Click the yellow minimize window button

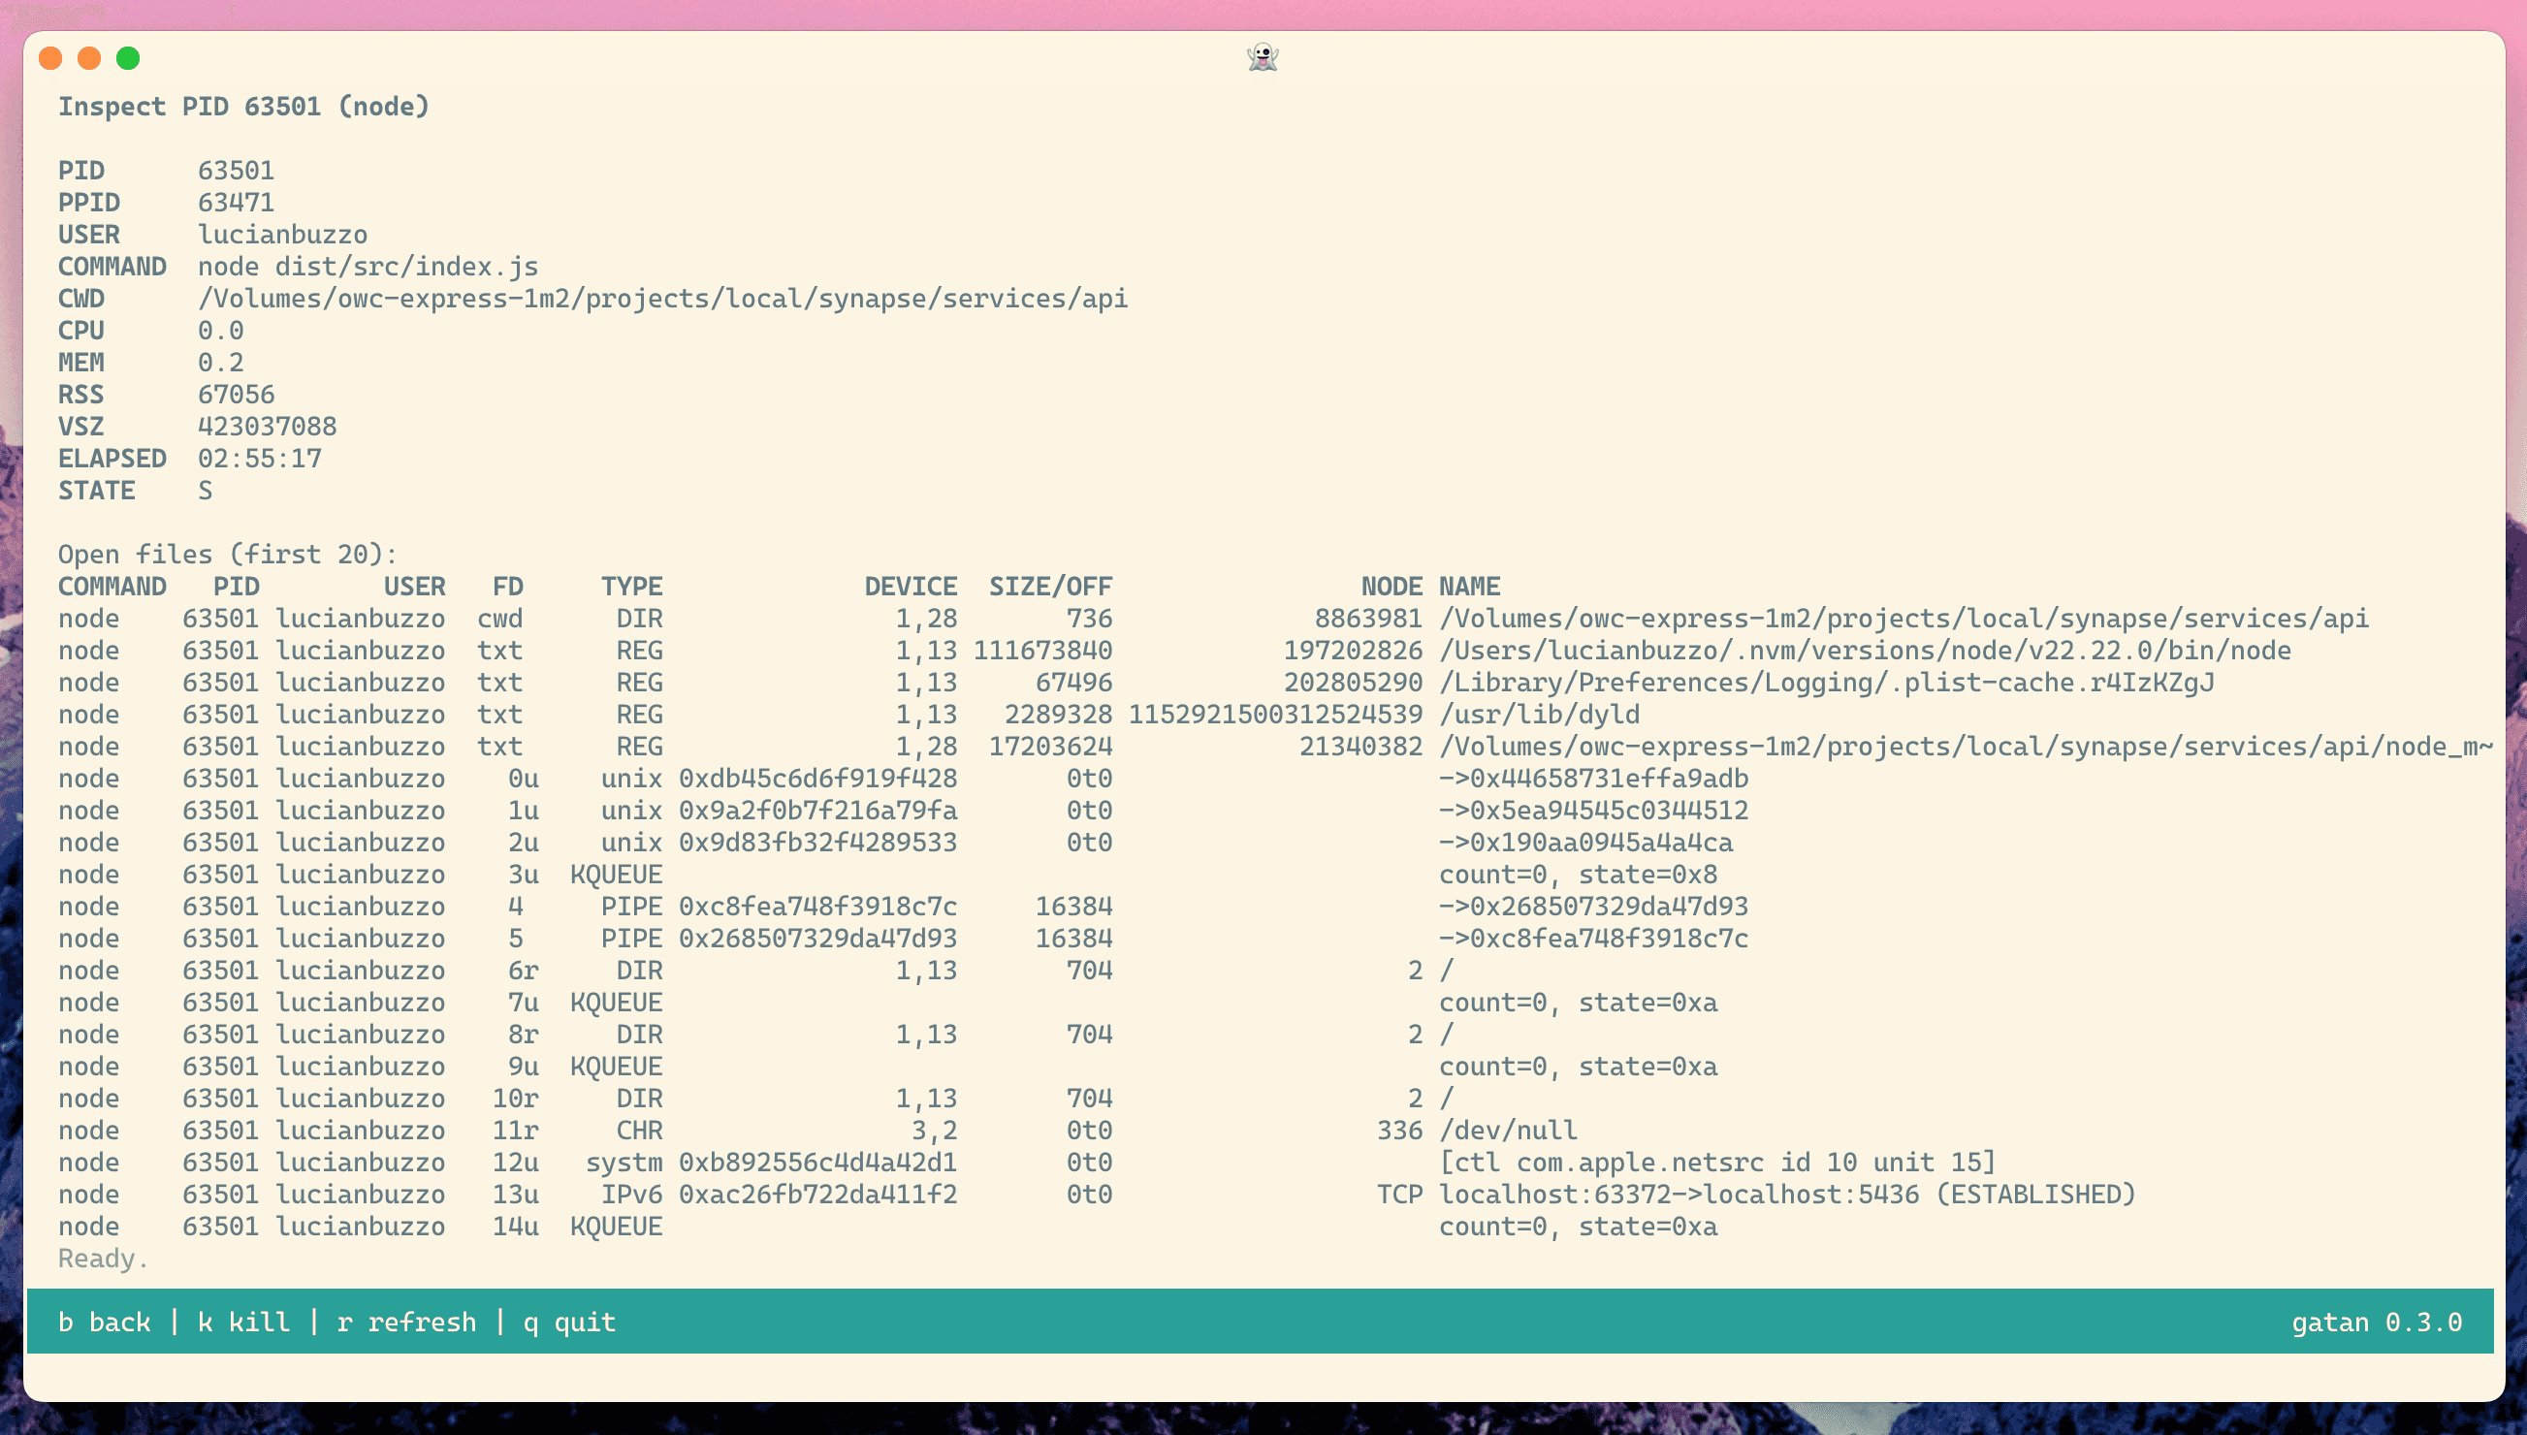[88, 58]
